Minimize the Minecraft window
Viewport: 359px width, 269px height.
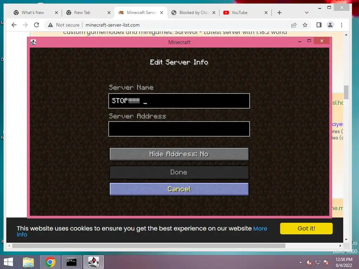(x=300, y=41)
